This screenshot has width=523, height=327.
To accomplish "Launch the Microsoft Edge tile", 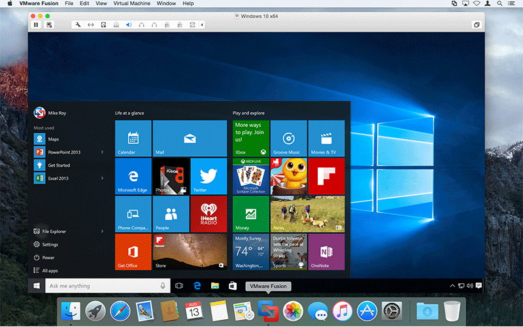I will click(x=133, y=176).
